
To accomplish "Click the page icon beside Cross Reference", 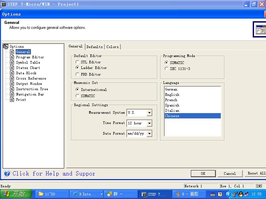I will [12, 78].
